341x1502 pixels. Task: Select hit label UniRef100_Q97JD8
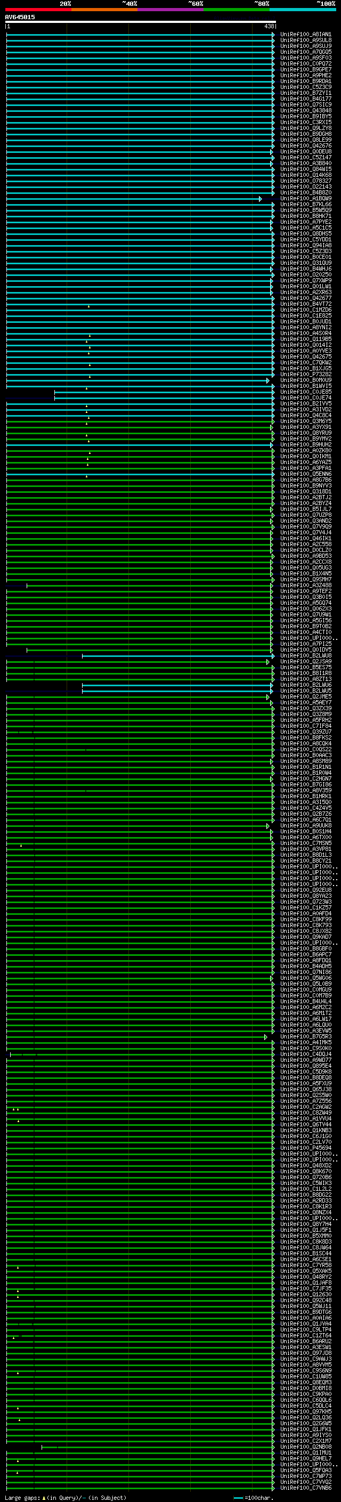pos(306,1353)
